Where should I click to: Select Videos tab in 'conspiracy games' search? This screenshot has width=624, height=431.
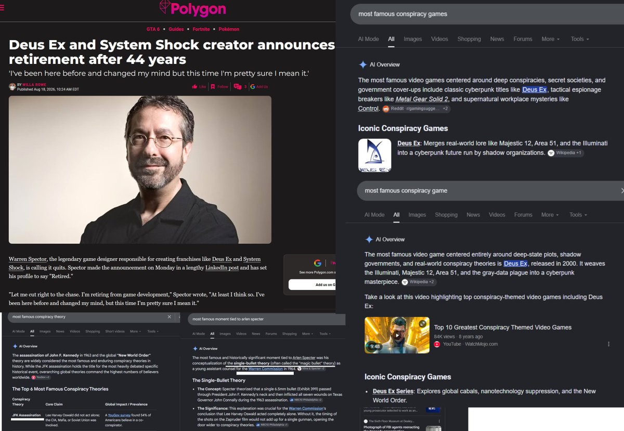(x=439, y=39)
